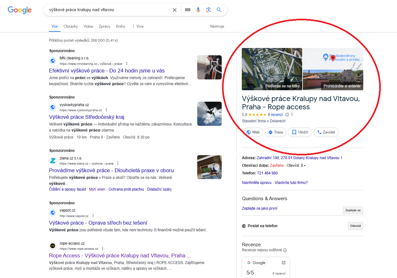Image resolution: width=397 pixels, height=278 pixels.
Task: Select the Vše results tab
Action: tap(55, 26)
